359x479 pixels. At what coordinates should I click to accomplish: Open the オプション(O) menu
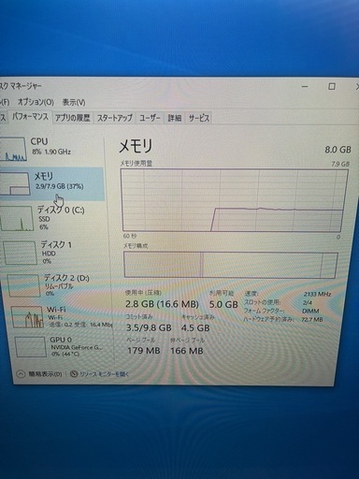[36, 102]
